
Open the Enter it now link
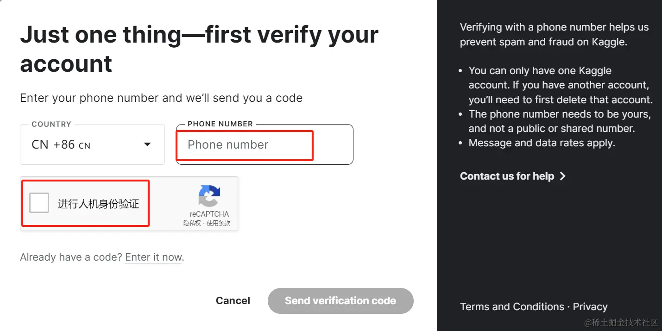point(153,257)
